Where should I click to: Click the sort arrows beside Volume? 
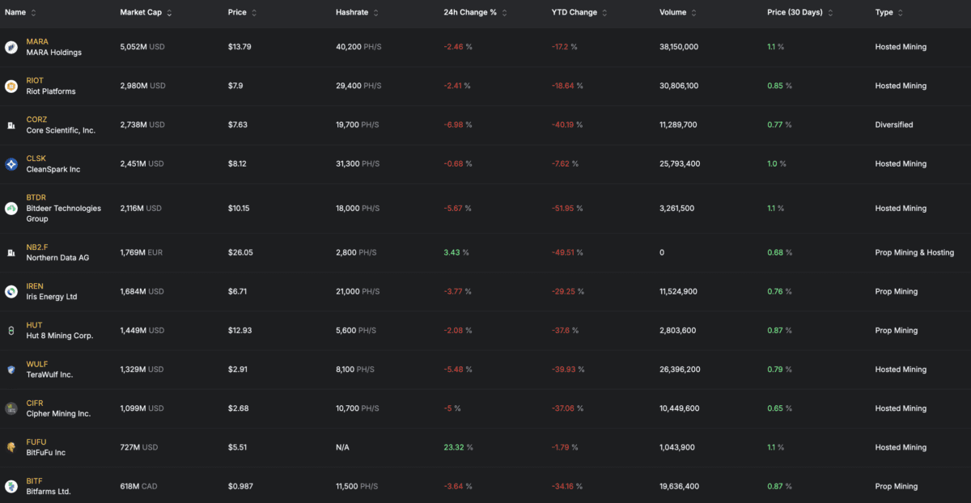(694, 13)
